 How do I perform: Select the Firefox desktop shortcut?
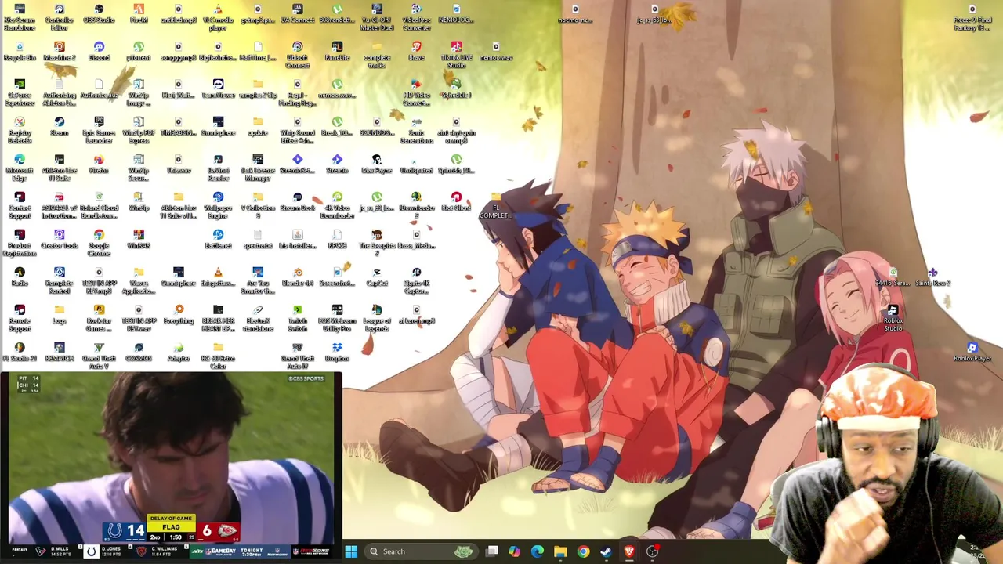99,164
